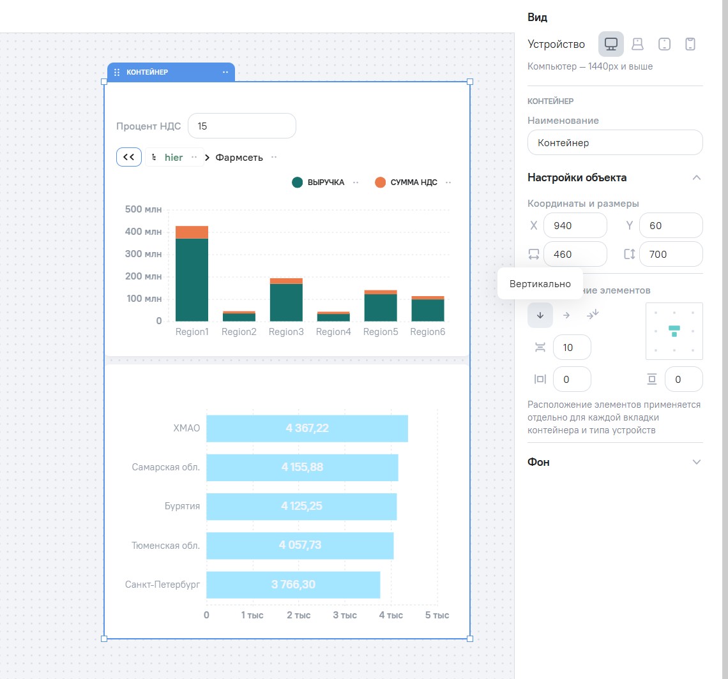Expand the Фон section

point(696,462)
